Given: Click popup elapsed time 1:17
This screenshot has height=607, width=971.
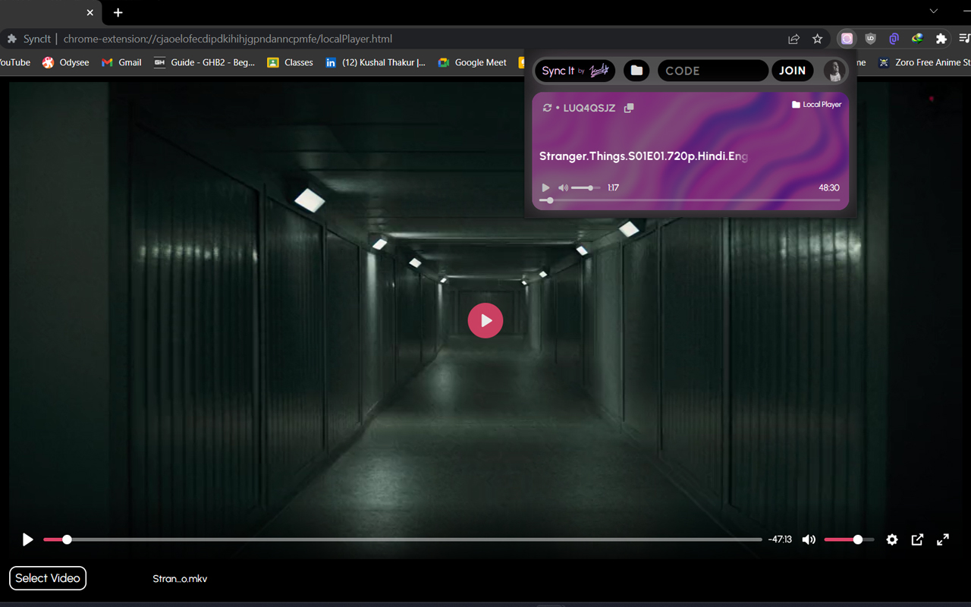Looking at the screenshot, I should [x=614, y=187].
